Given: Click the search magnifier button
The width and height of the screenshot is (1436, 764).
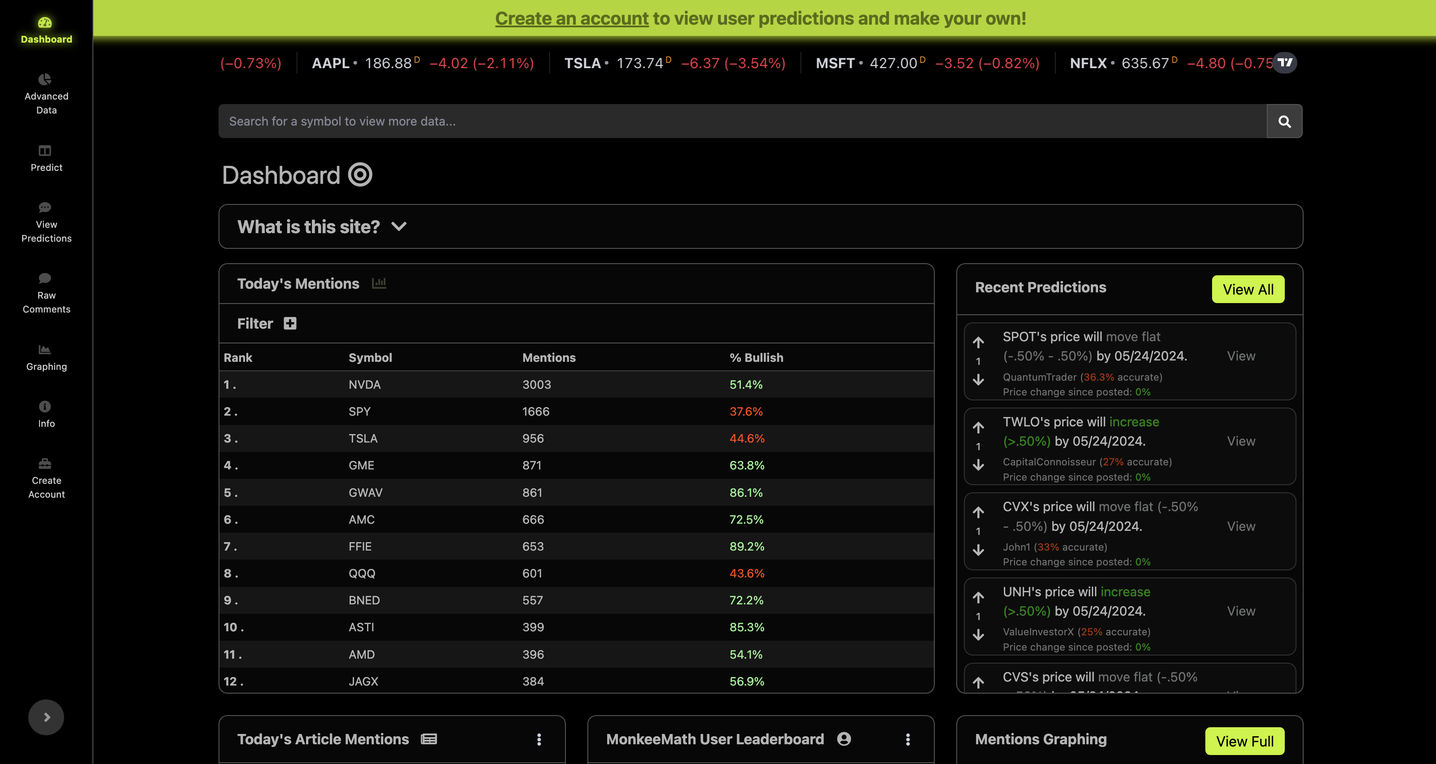Looking at the screenshot, I should (1284, 122).
